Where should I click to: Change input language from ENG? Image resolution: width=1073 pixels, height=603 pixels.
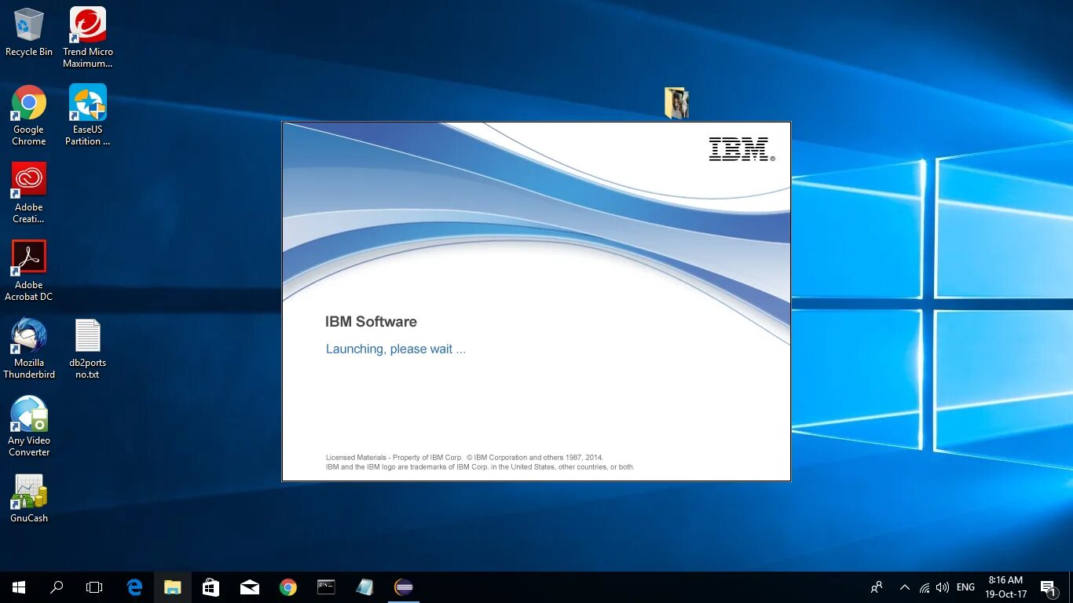[965, 587]
